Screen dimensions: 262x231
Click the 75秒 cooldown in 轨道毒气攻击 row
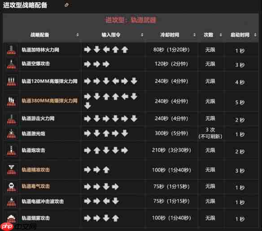pos(172,187)
